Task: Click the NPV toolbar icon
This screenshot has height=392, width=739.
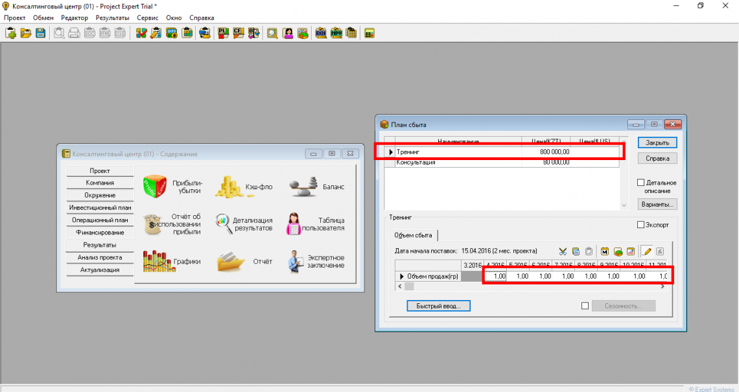Action: (x=336, y=33)
